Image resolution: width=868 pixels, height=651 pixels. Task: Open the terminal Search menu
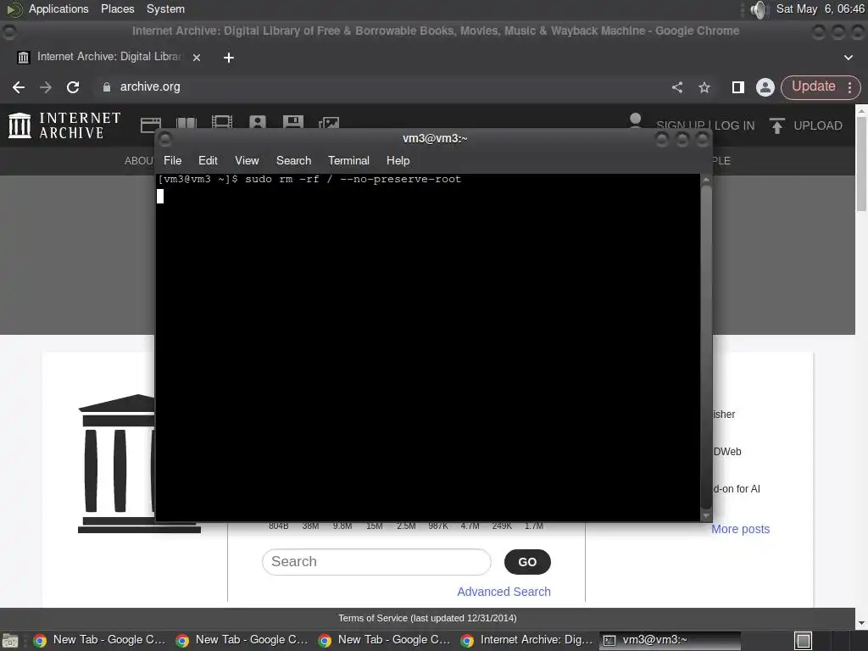click(293, 160)
